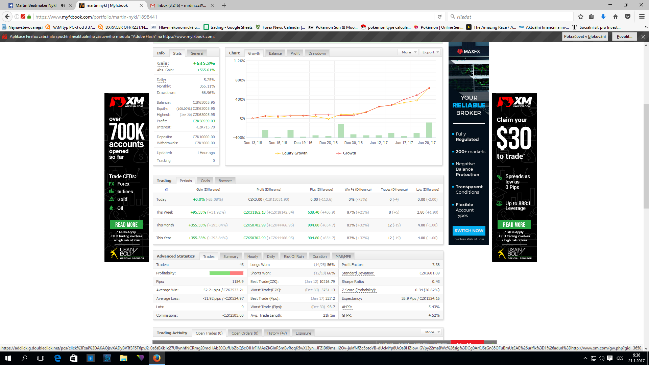Open the Pocket icon in toolbar
The image size is (649, 365).
[628, 17]
